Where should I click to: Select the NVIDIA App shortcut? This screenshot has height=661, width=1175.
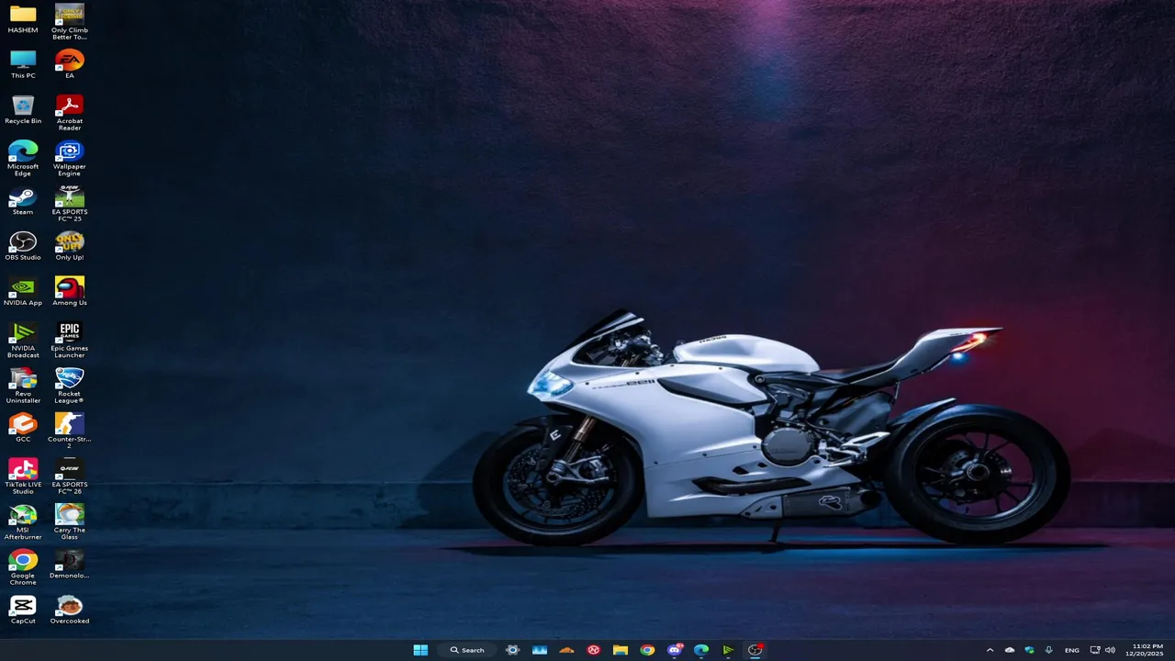pos(23,291)
